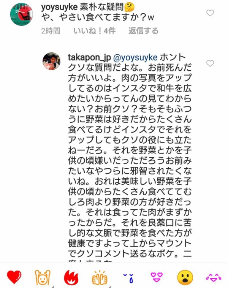Like takapon_jp's reply with heart outline
The width and height of the screenshot is (228, 288).
click(x=210, y=63)
